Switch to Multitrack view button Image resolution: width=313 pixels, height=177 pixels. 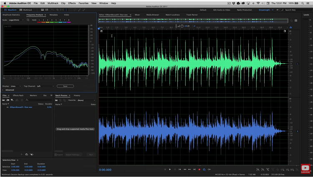26,10
